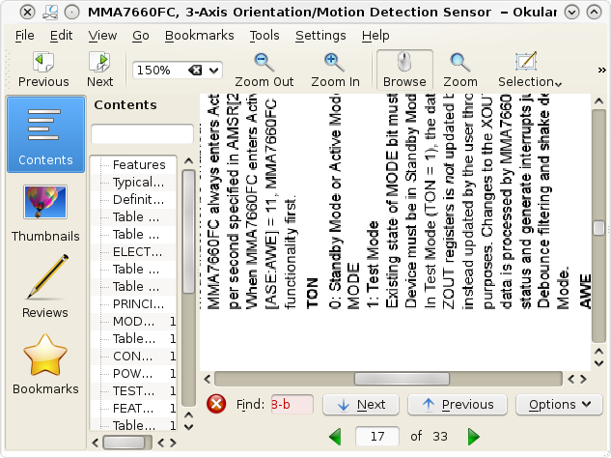
Task: Open the File menu
Action: pyautogui.click(x=24, y=36)
